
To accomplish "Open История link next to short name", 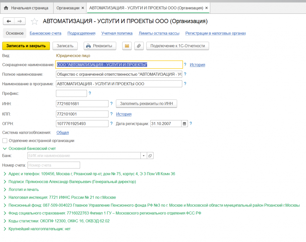I will (197, 65).
